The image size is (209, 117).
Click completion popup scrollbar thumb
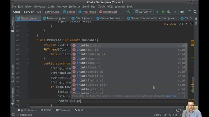pyautogui.click(x=186, y=57)
